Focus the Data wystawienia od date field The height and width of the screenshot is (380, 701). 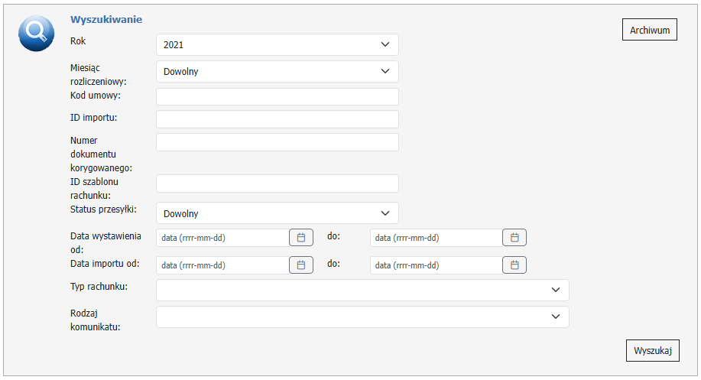[222, 238]
